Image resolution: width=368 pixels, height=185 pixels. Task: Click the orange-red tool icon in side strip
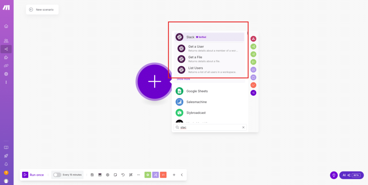pyautogui.click(x=253, y=85)
